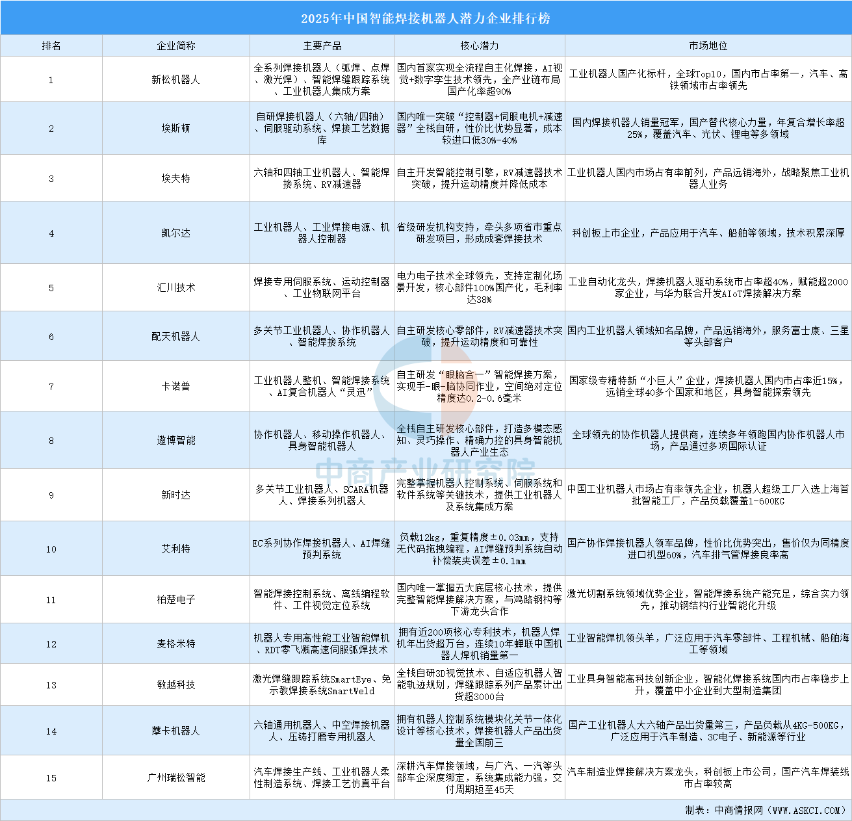The width and height of the screenshot is (852, 821).
Task: Click company name '遨博智能'
Action: [x=176, y=440]
